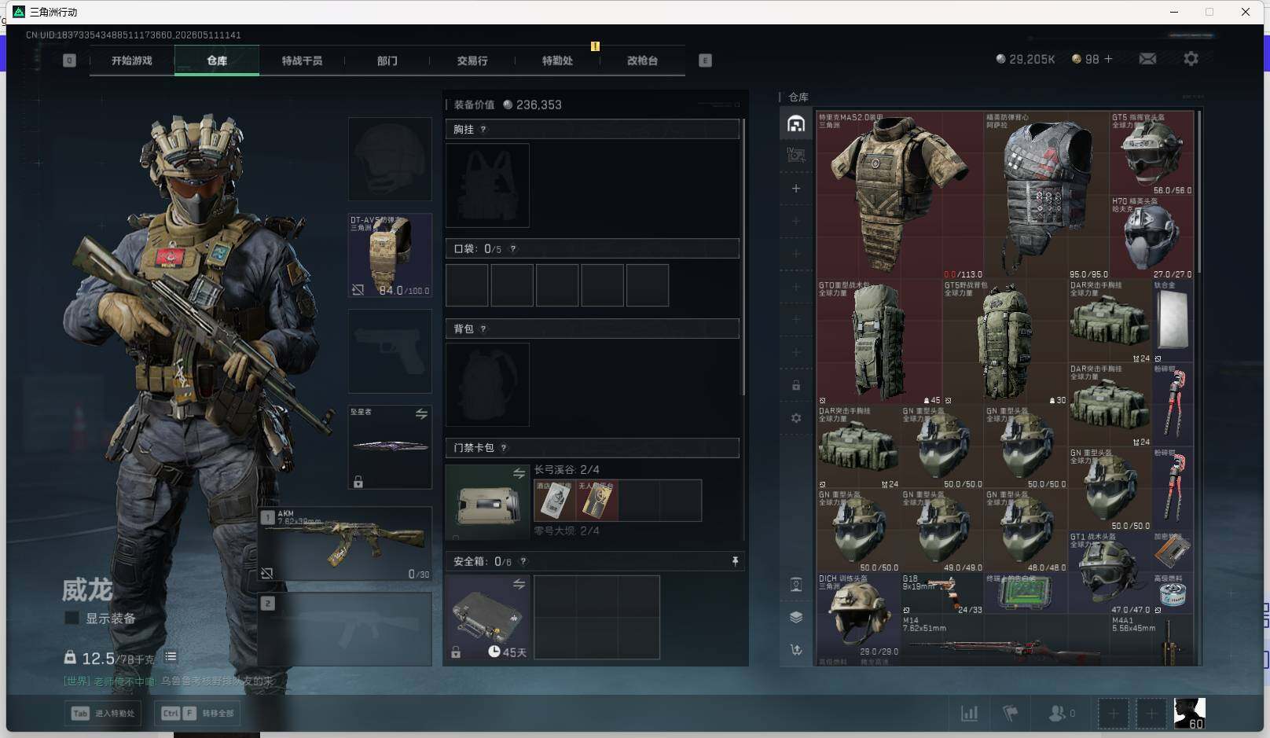
Task: Select the 精英防弹背心 vest item
Action: [x=1046, y=195]
